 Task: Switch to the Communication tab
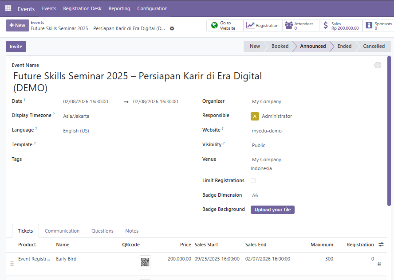coord(62,231)
